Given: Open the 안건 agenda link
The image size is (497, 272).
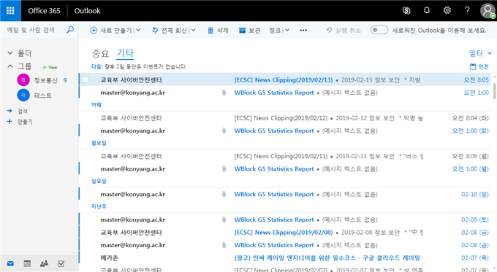Looking at the screenshot, I should click(x=479, y=66).
